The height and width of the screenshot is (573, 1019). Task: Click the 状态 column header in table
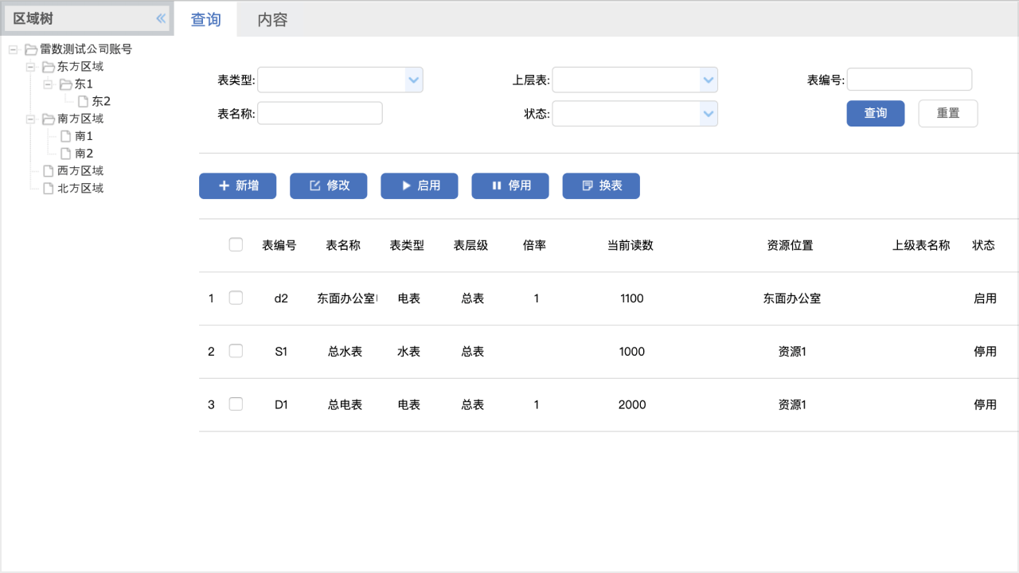pos(984,245)
